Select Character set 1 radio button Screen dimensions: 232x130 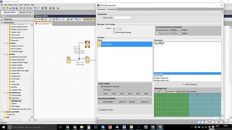pos(157,30)
